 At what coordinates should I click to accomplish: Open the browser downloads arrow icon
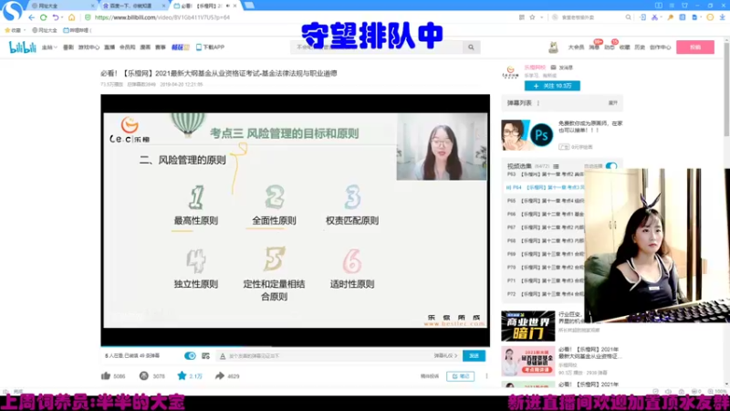722,17
